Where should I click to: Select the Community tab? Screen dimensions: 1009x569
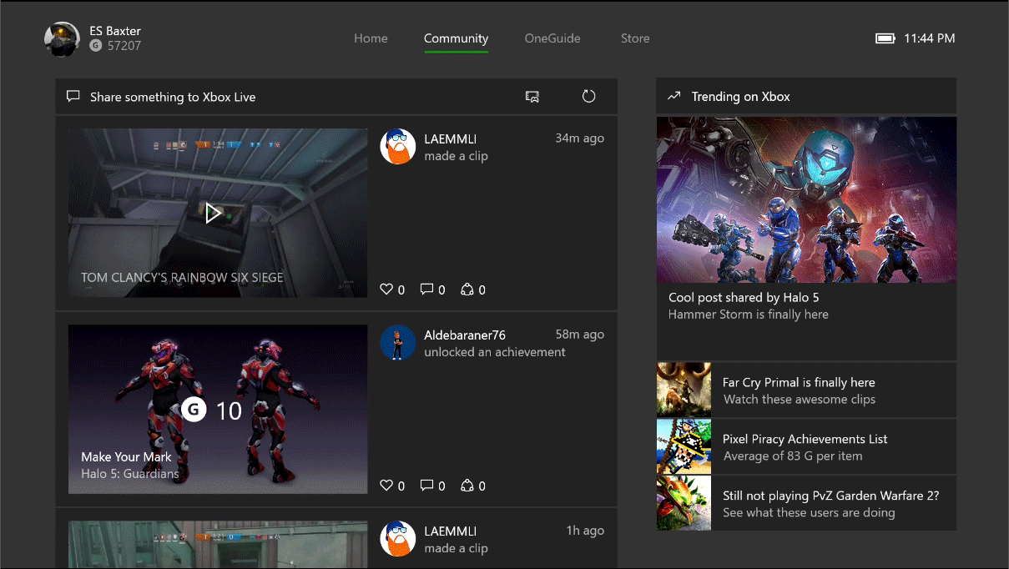[x=456, y=38]
